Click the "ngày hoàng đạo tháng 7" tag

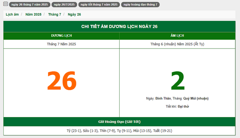coord(140,5)
